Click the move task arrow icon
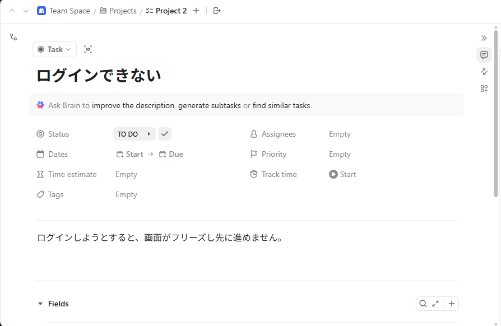501x326 pixels. pyautogui.click(x=217, y=11)
